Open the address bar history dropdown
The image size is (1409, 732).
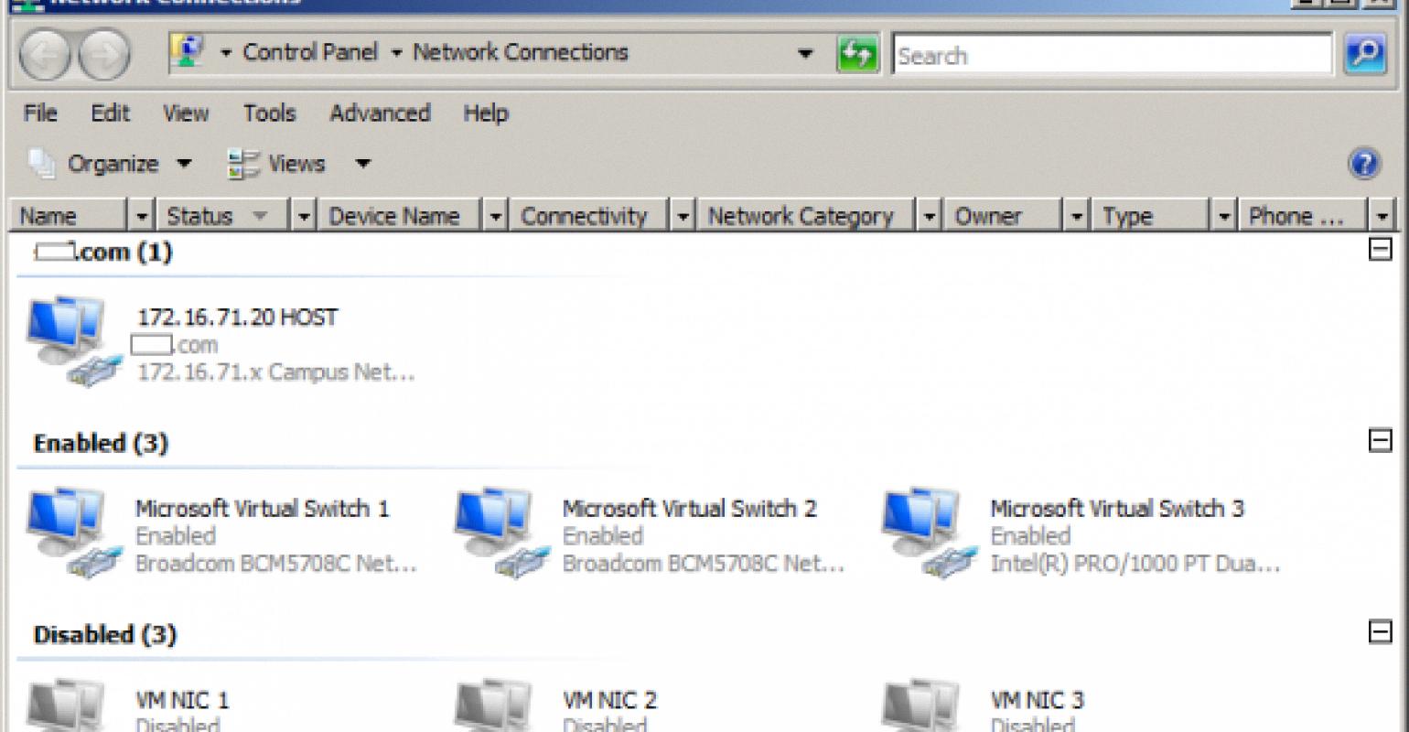click(805, 54)
